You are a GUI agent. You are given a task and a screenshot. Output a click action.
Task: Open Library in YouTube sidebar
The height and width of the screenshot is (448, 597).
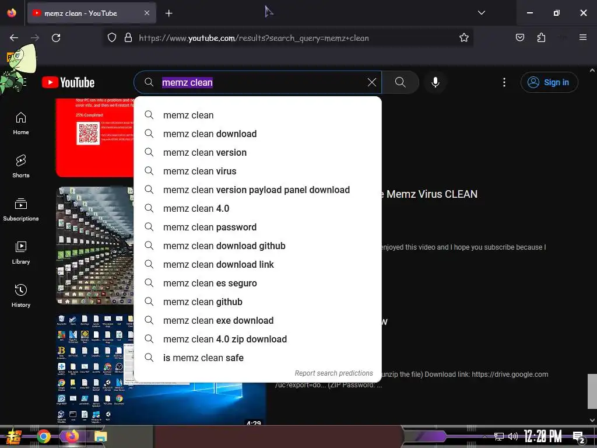pos(21,253)
